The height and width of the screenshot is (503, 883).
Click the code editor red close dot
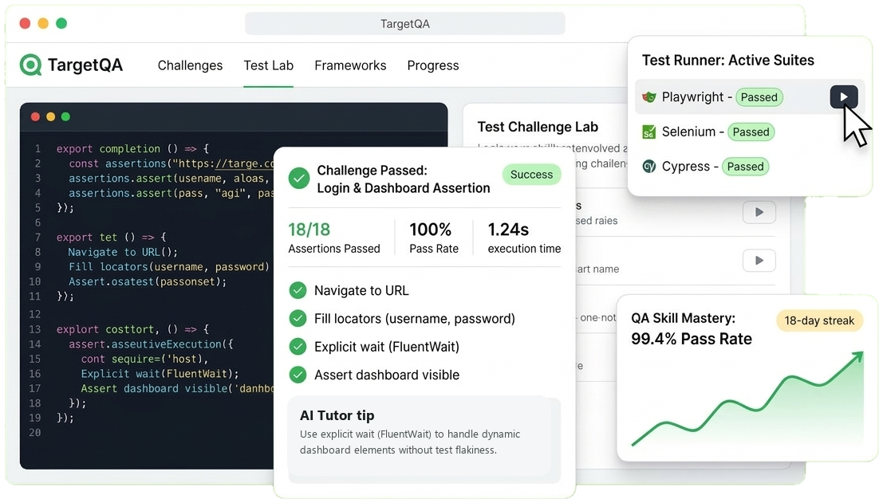(x=35, y=116)
